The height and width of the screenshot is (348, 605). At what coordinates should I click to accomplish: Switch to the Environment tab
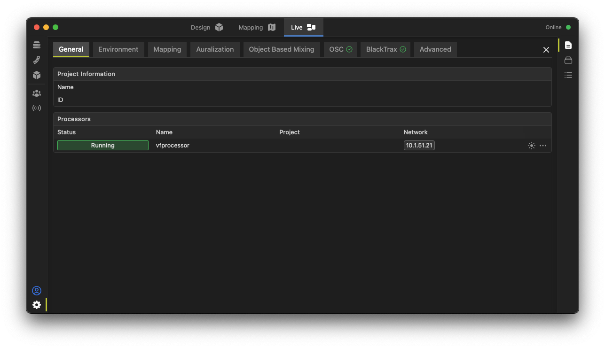(x=118, y=49)
